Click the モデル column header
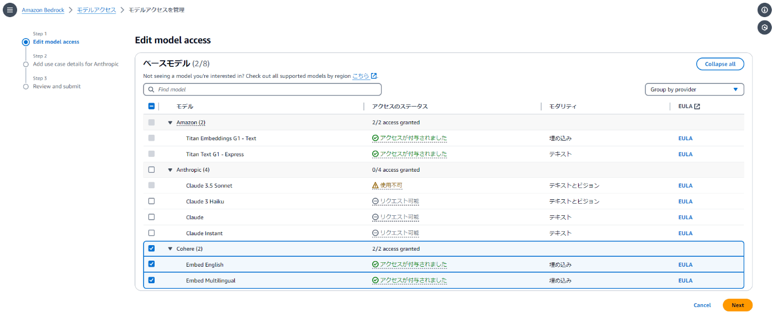The image size is (773, 323). pos(184,107)
